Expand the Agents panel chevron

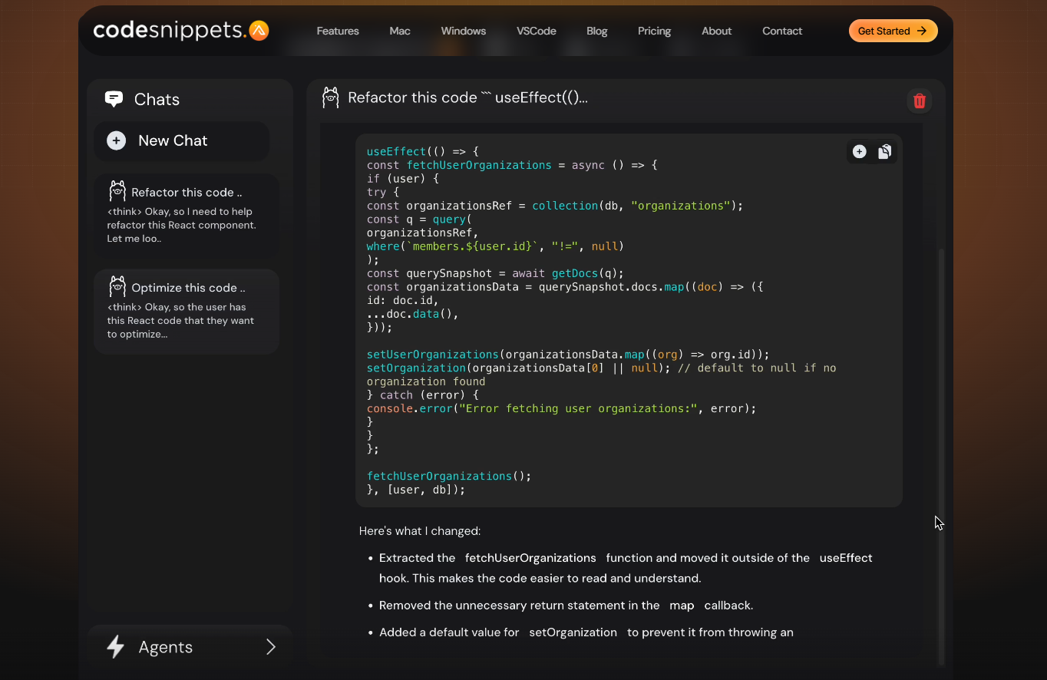pos(271,647)
